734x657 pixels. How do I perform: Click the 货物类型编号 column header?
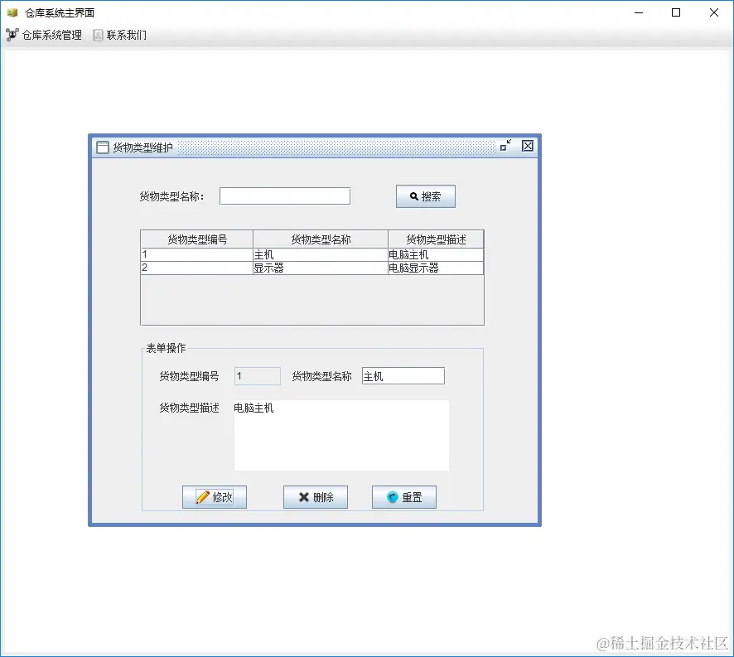[196, 239]
